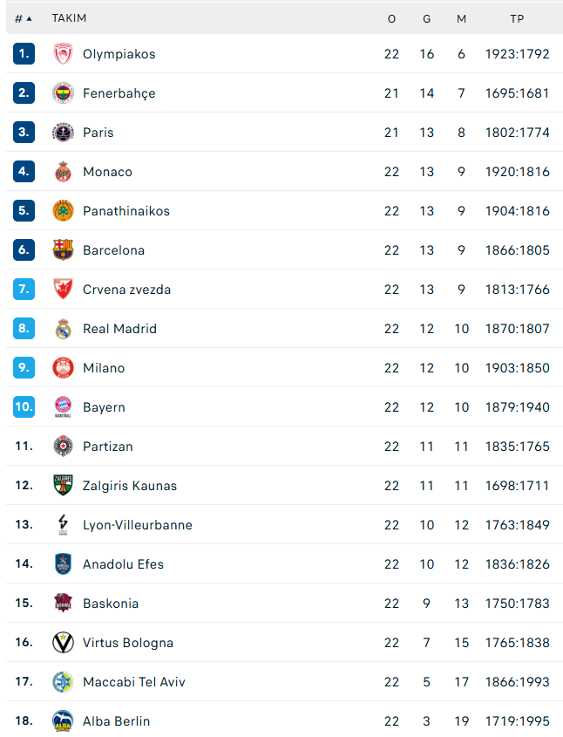
Task: Click the Real Madrid crest icon
Action: coord(63,329)
